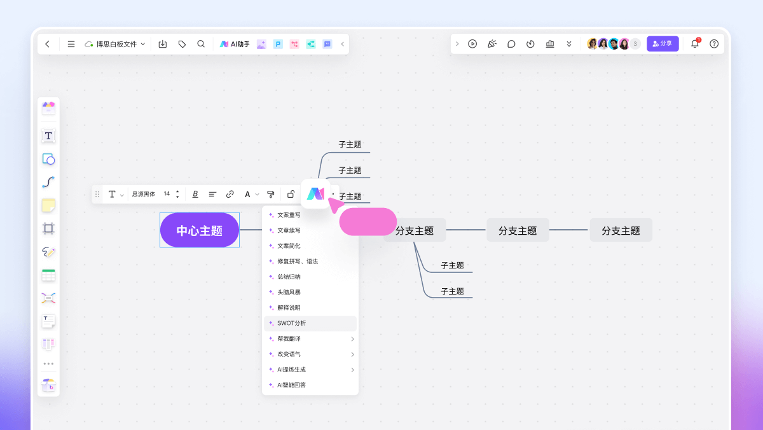Image resolution: width=763 pixels, height=430 pixels.
Task: Open the AI助手 assistant
Action: pos(235,44)
